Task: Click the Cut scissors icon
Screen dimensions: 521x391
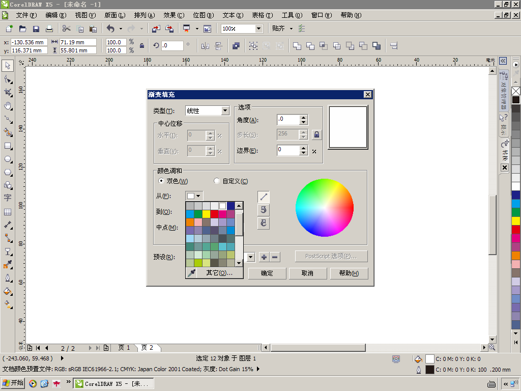Action: (67, 29)
